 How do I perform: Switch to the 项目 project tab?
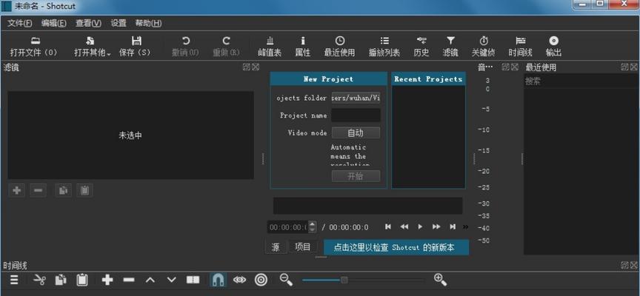pyautogui.click(x=303, y=246)
